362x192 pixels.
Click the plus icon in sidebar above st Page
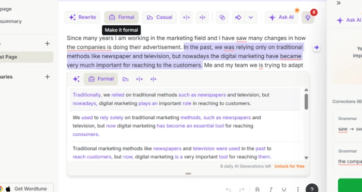point(48,43)
